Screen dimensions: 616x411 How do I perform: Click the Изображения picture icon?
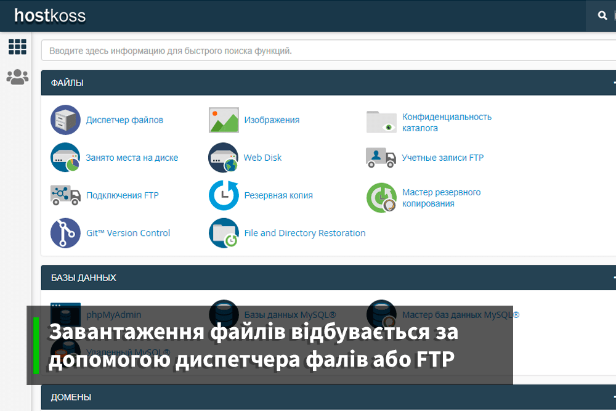click(224, 120)
